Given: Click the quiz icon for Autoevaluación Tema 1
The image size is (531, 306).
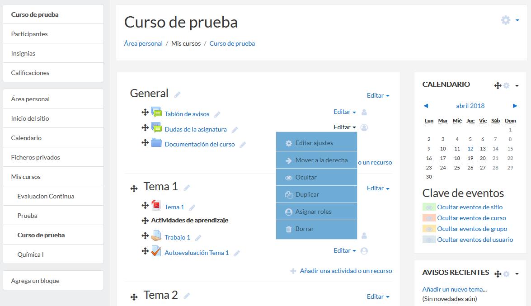Looking at the screenshot, I should [156, 251].
